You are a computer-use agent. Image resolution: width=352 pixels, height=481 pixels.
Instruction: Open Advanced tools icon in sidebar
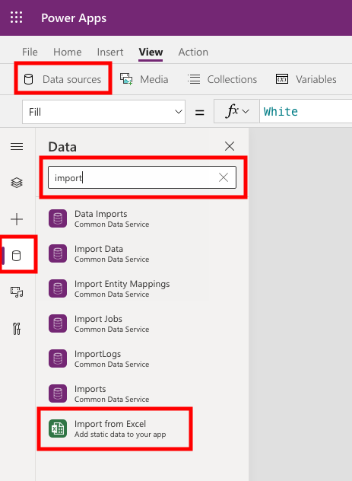[17, 329]
